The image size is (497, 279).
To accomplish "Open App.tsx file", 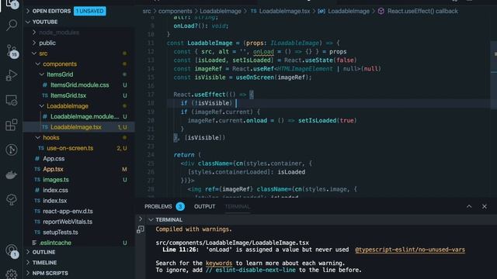I will [x=53, y=169].
